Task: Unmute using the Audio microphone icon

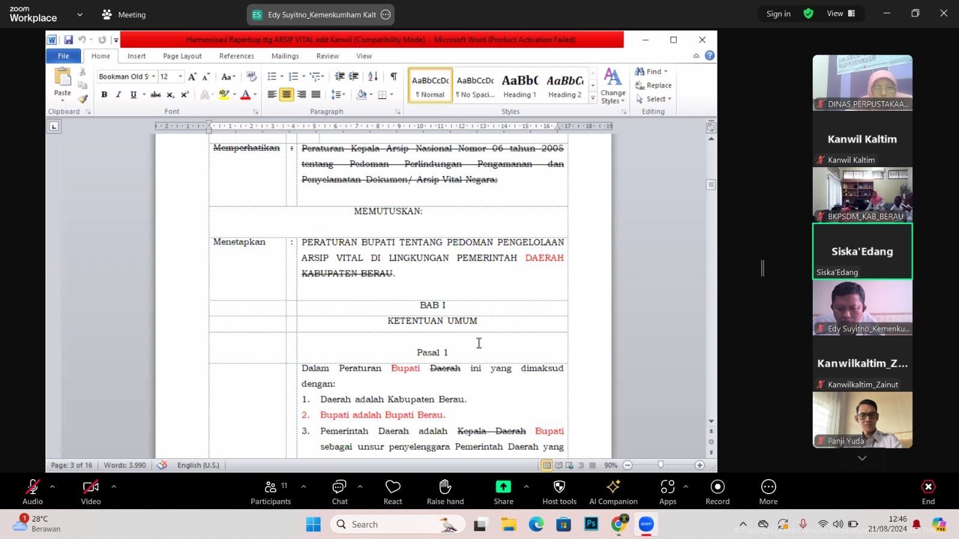Action: point(32,487)
